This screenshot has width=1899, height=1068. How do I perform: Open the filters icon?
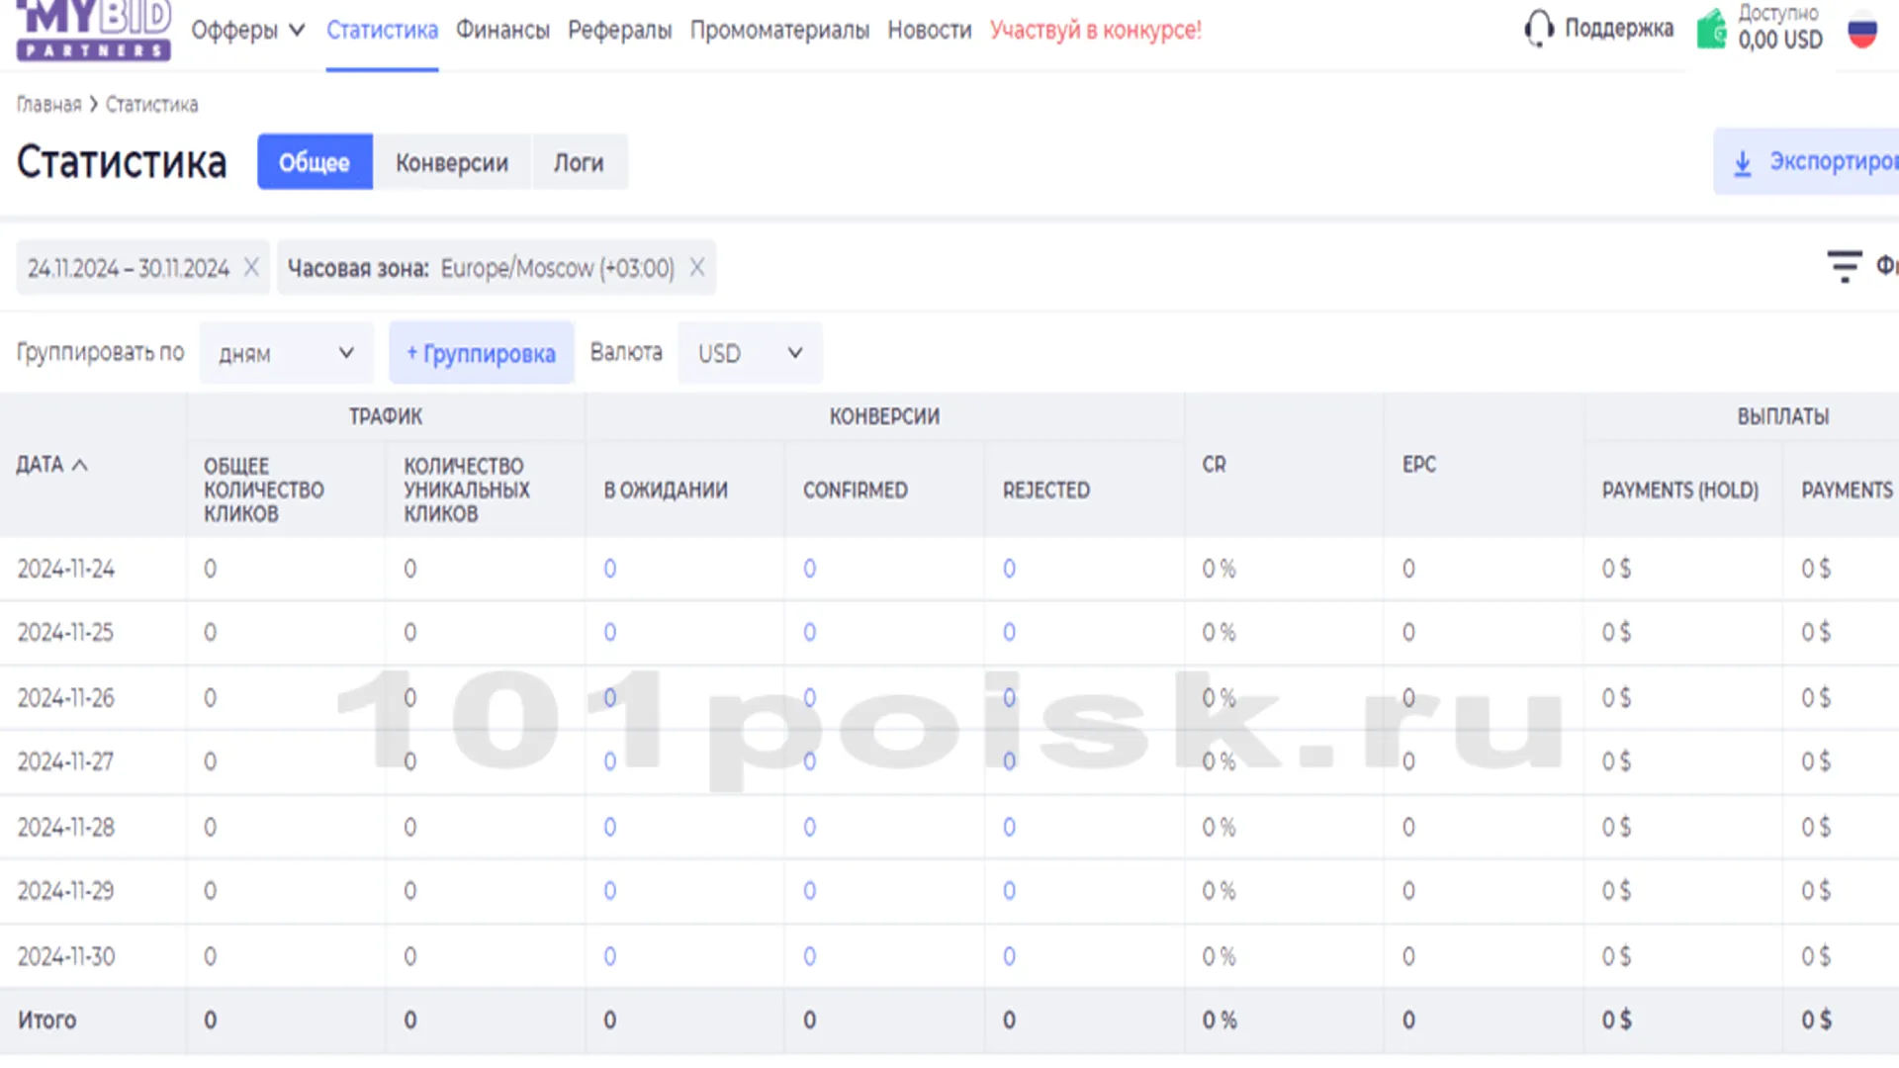point(1844,266)
